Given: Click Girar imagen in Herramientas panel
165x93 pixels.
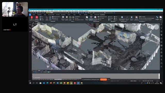Looking at the screenshot, I should [142, 17].
